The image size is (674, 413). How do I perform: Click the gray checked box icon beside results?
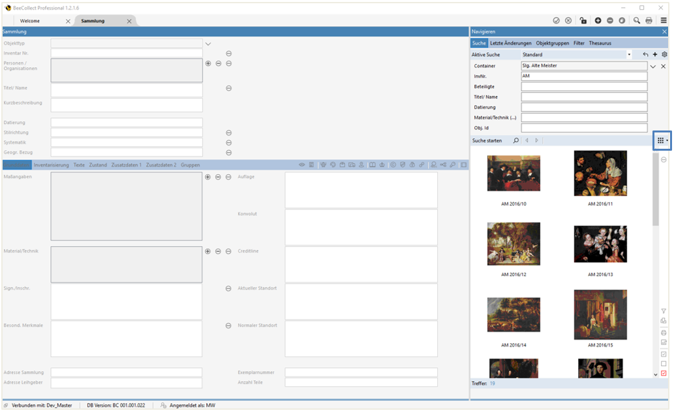click(x=664, y=354)
